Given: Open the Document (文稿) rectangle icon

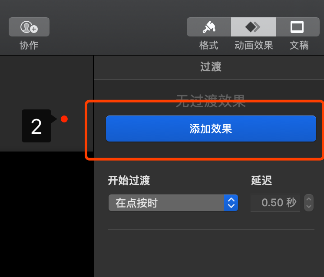Looking at the screenshot, I should click(x=298, y=27).
